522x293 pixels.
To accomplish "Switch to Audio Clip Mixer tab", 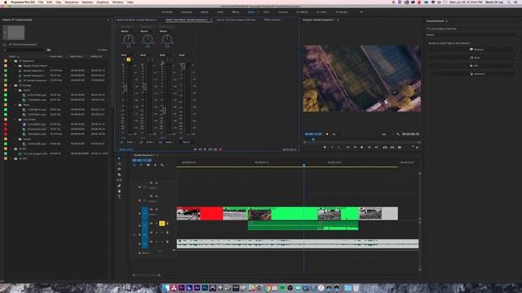I will pyautogui.click(x=137, y=20).
